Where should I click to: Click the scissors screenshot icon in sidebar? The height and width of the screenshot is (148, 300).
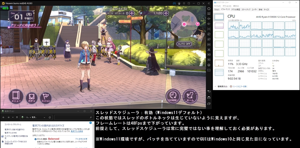coord(209,50)
